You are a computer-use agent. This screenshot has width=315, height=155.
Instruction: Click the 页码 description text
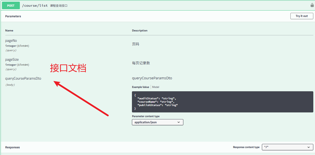(x=136, y=44)
